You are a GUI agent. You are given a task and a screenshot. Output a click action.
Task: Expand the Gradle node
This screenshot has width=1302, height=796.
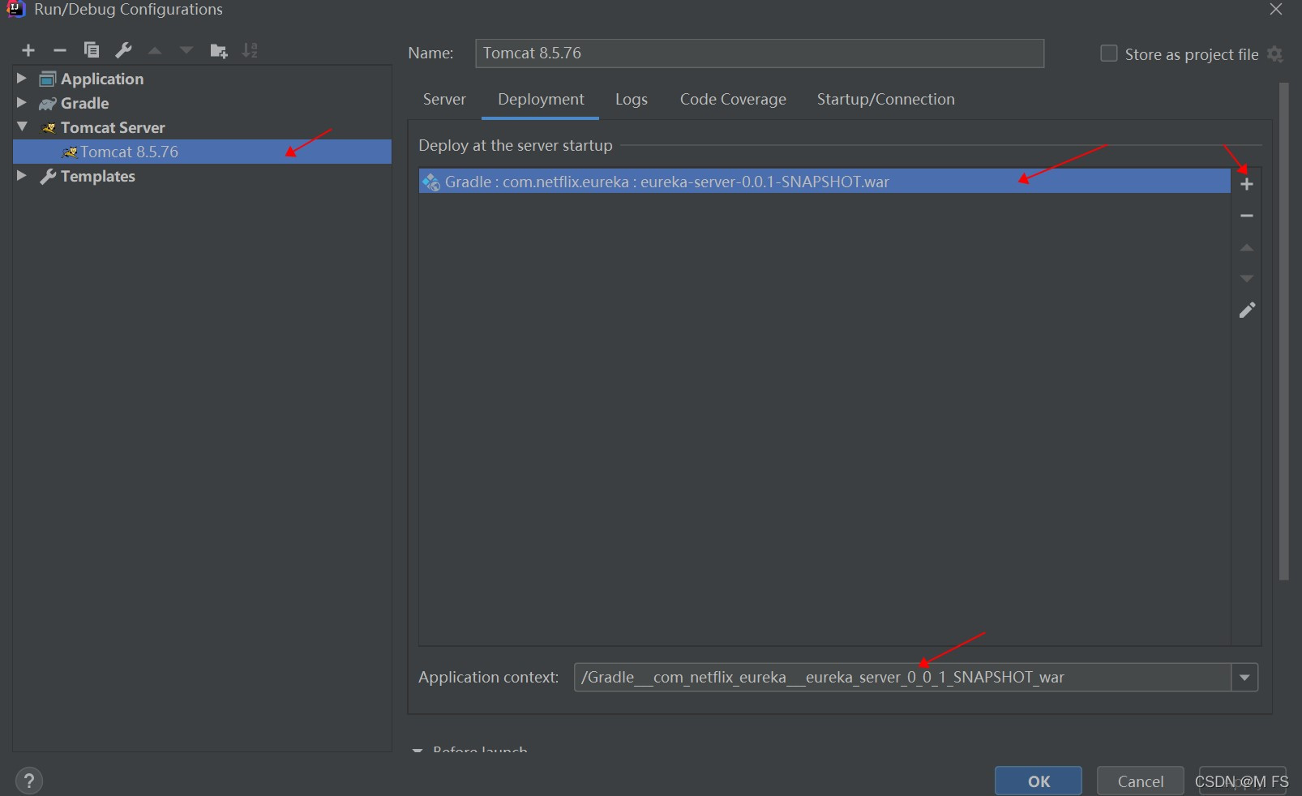point(22,102)
